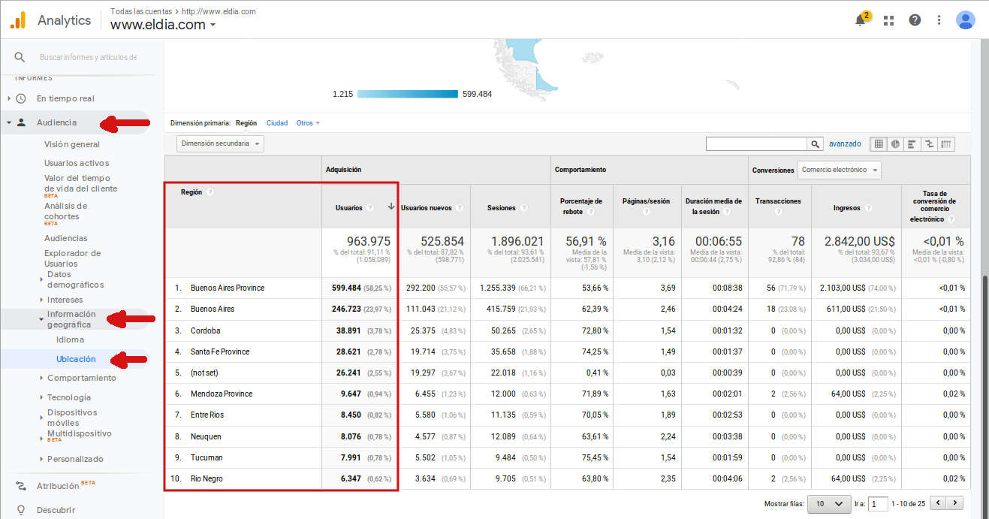Image resolution: width=989 pixels, height=519 pixels.
Task: Click the Buenos Aires Province region link
Action: (x=227, y=288)
